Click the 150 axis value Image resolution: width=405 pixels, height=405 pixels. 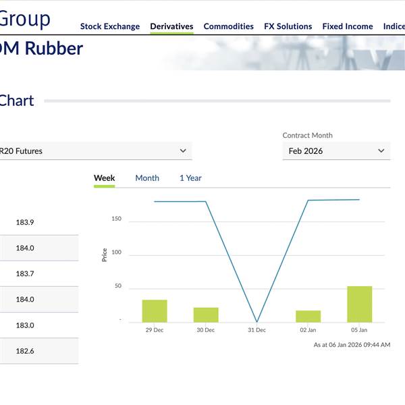(116, 219)
